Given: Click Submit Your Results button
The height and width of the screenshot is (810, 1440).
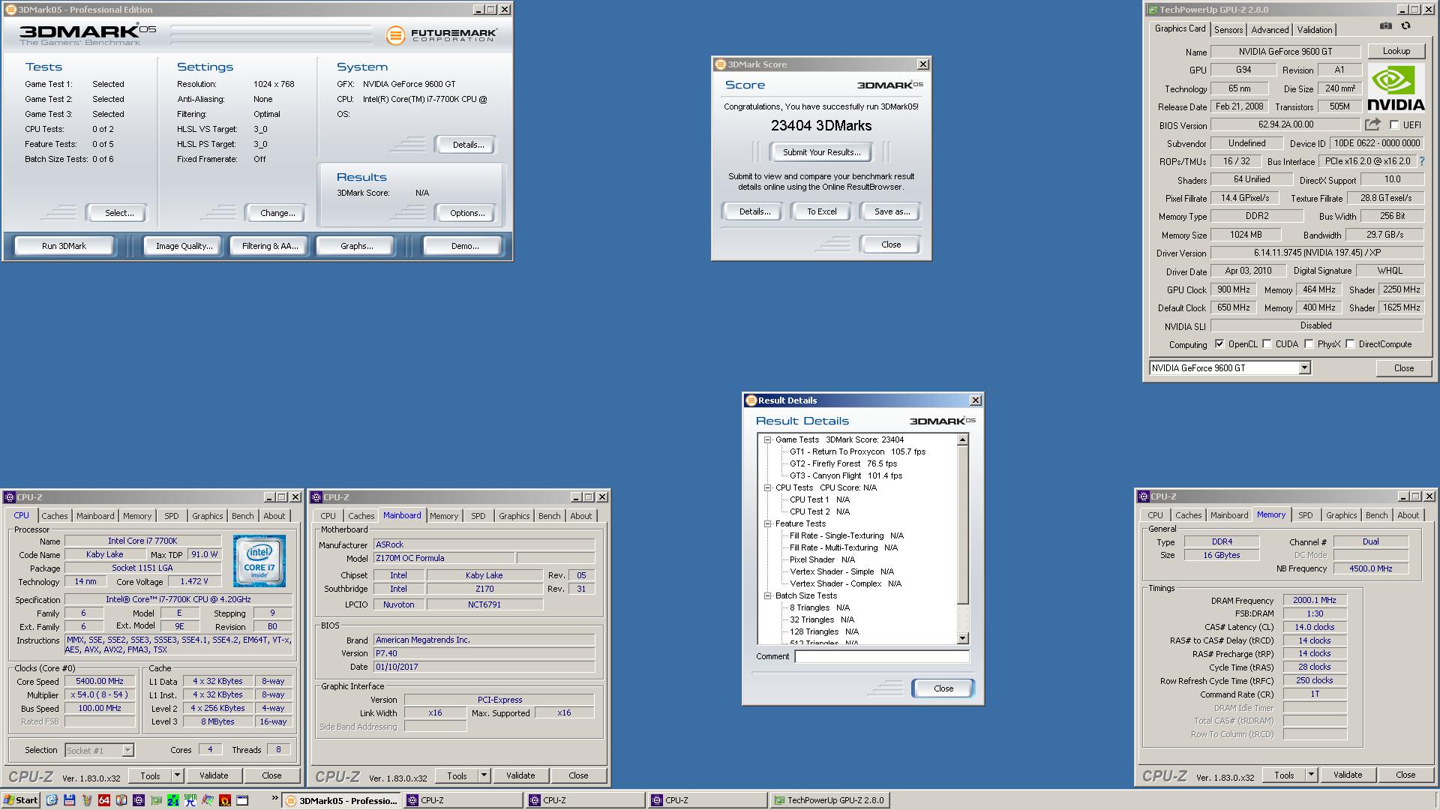Looking at the screenshot, I should (821, 152).
